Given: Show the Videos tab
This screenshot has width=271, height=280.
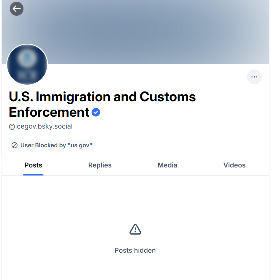Looking at the screenshot, I should pos(234,165).
